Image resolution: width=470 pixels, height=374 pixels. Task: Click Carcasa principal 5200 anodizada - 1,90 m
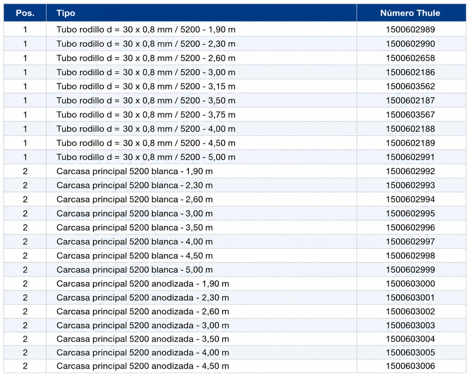[143, 283]
